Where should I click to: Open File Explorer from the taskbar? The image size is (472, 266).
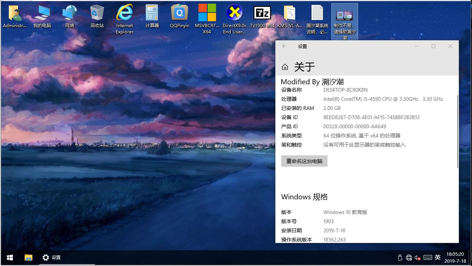[28, 258]
